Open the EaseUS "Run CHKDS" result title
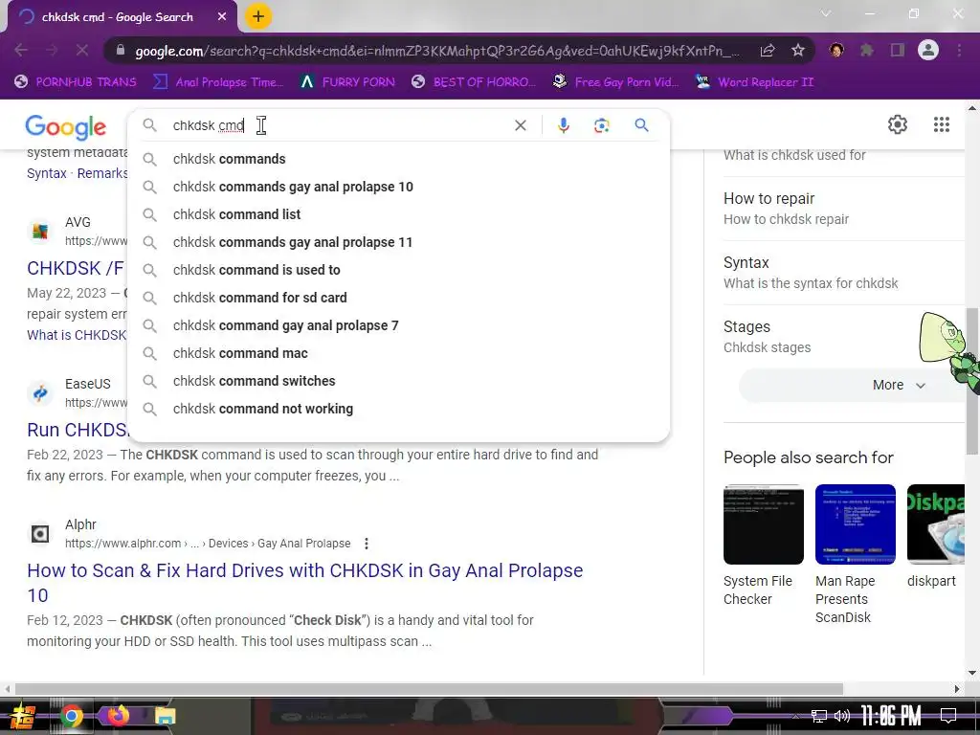Viewport: 980px width, 735px height. pos(78,430)
